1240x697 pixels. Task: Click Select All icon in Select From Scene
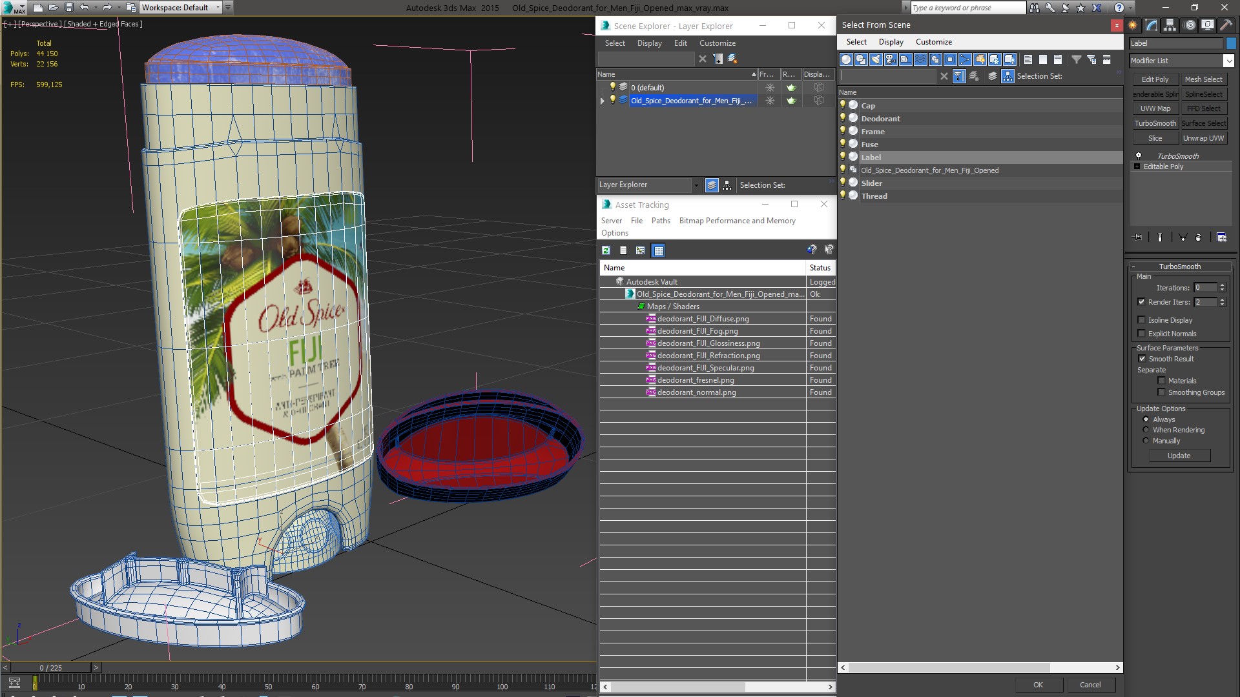point(1028,59)
